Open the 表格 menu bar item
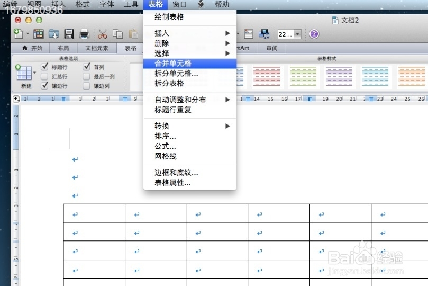Viewport: 428px width, 286px height. 156,4
